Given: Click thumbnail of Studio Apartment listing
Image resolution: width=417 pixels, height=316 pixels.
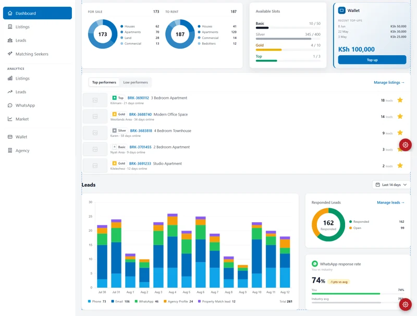Looking at the screenshot, I should pos(95,166).
